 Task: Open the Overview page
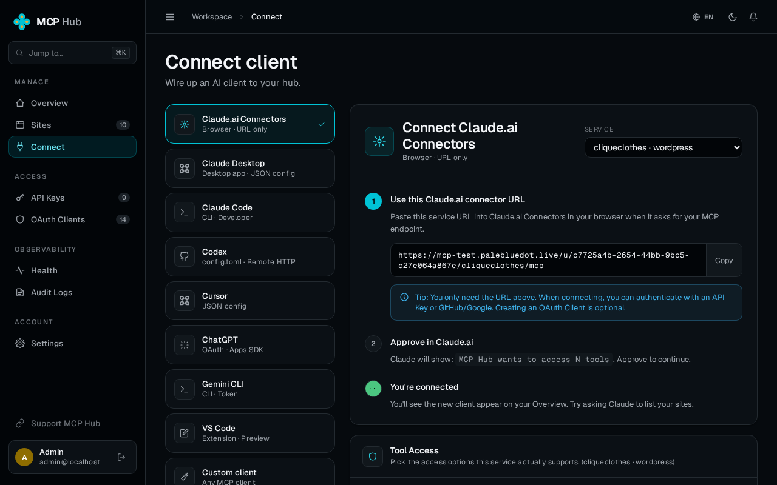72,103
